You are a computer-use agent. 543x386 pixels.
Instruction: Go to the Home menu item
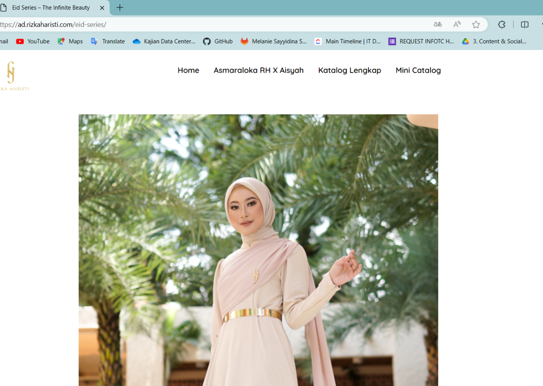(189, 70)
